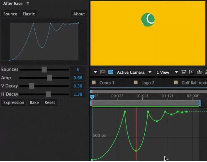Open the After Ease panel menu icon
Viewport: 207px width, 162px height.
[28, 4]
